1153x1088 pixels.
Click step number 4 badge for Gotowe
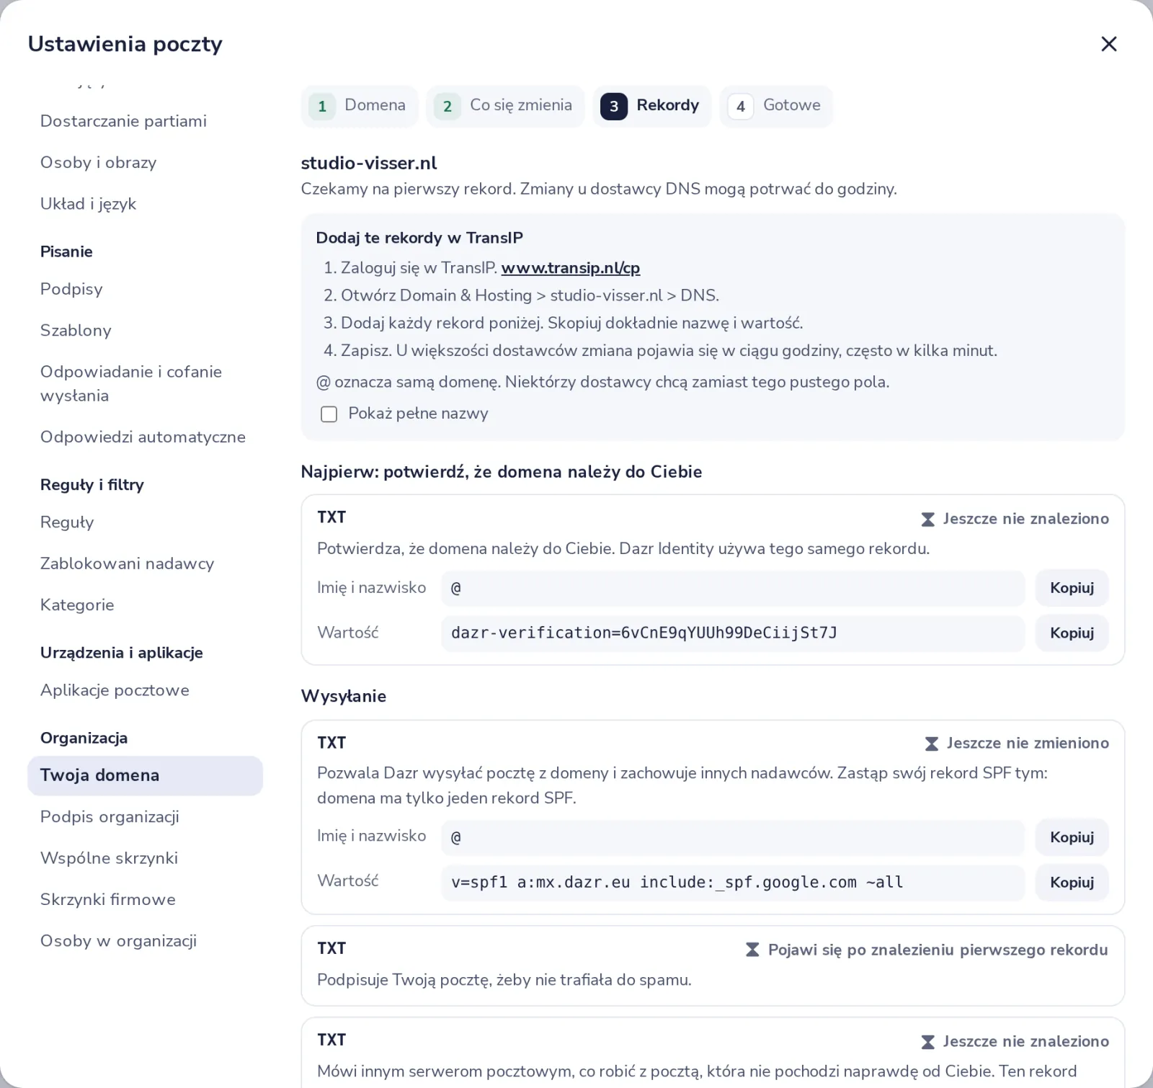pos(741,107)
